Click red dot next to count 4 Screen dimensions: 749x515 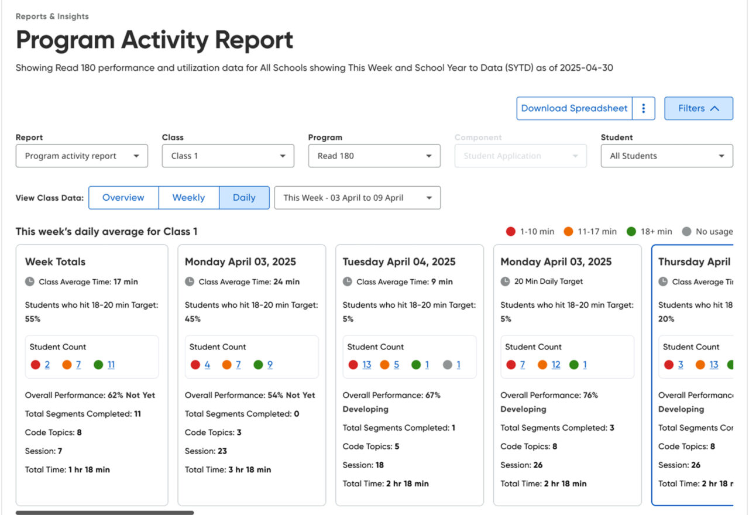click(x=195, y=365)
